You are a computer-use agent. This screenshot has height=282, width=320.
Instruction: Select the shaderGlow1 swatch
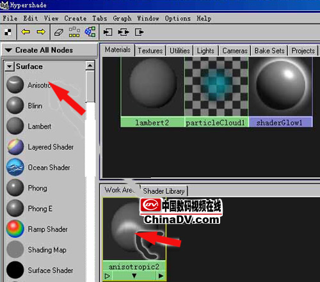(280, 92)
